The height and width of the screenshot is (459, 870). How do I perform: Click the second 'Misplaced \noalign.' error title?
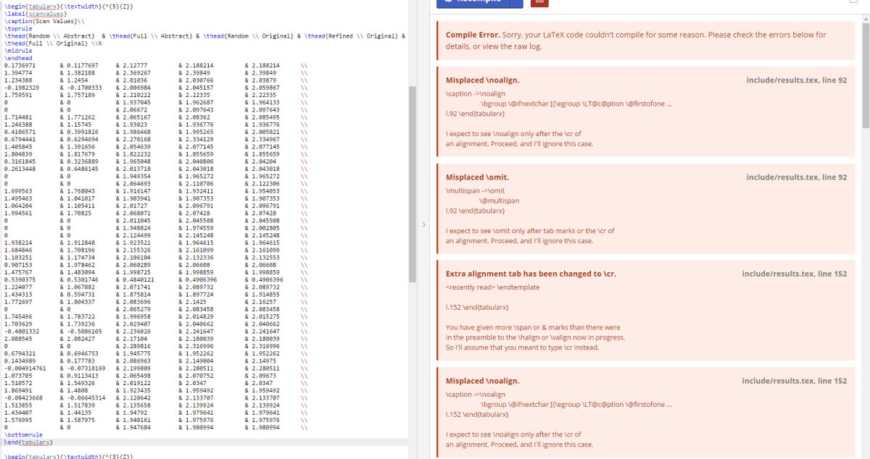click(482, 381)
